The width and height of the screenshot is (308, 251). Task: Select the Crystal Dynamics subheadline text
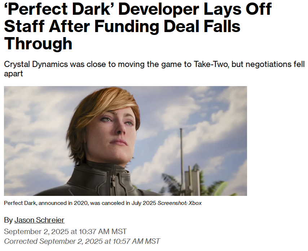(154, 69)
